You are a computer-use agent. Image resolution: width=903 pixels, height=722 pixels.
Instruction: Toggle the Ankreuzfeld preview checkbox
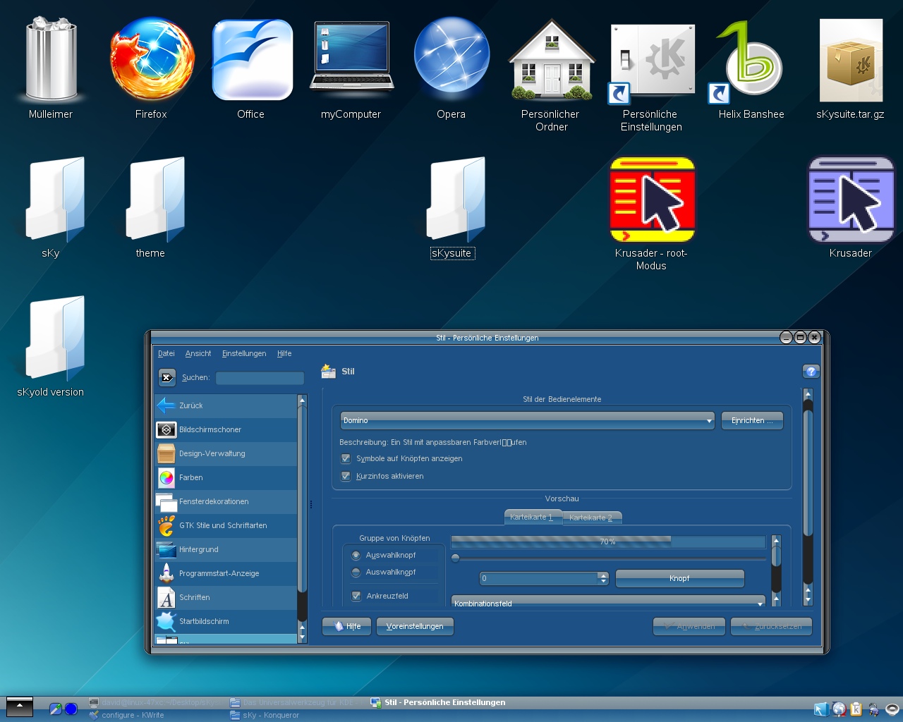(356, 596)
